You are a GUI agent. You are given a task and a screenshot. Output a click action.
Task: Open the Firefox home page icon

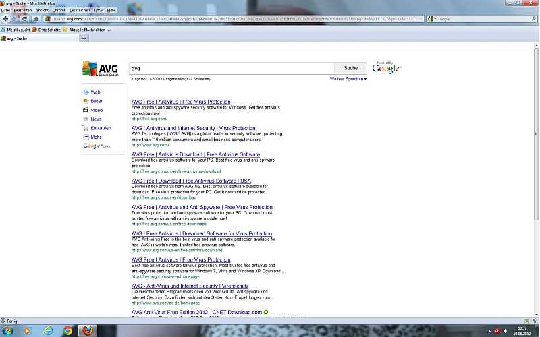[36, 19]
